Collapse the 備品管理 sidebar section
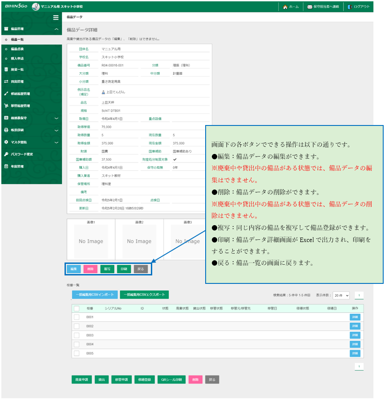 point(56,29)
